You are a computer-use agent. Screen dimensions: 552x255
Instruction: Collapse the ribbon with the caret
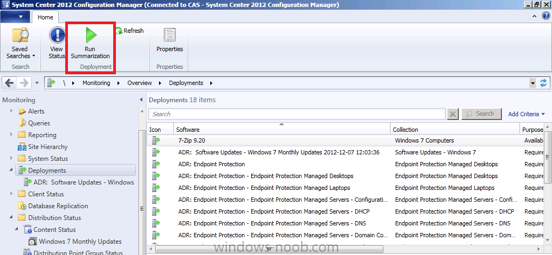(534, 16)
